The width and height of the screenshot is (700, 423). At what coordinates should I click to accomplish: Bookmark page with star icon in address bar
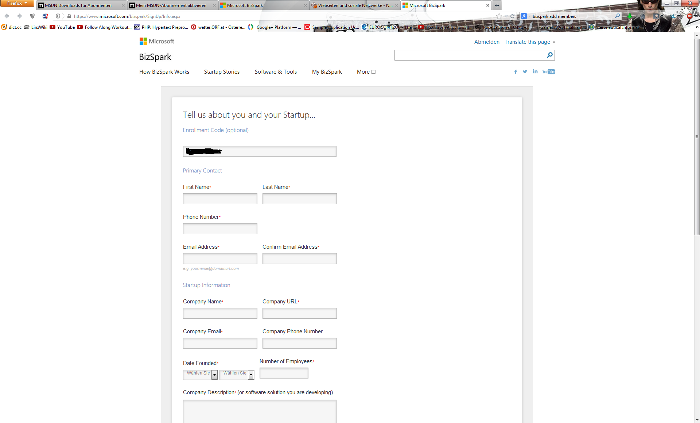click(x=499, y=16)
